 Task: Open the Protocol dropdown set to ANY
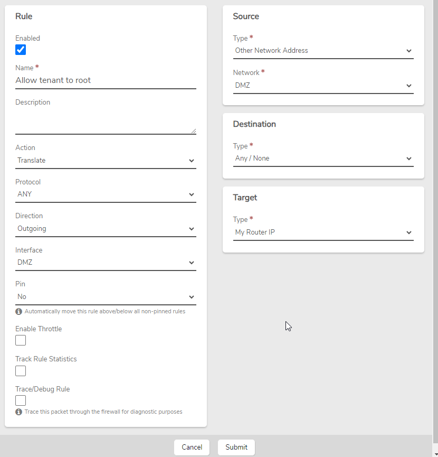[106, 194]
